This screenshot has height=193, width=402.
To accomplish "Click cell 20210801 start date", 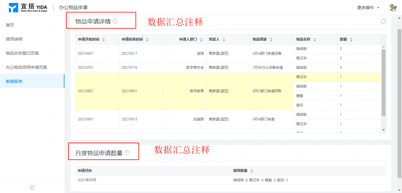I will [97, 91].
